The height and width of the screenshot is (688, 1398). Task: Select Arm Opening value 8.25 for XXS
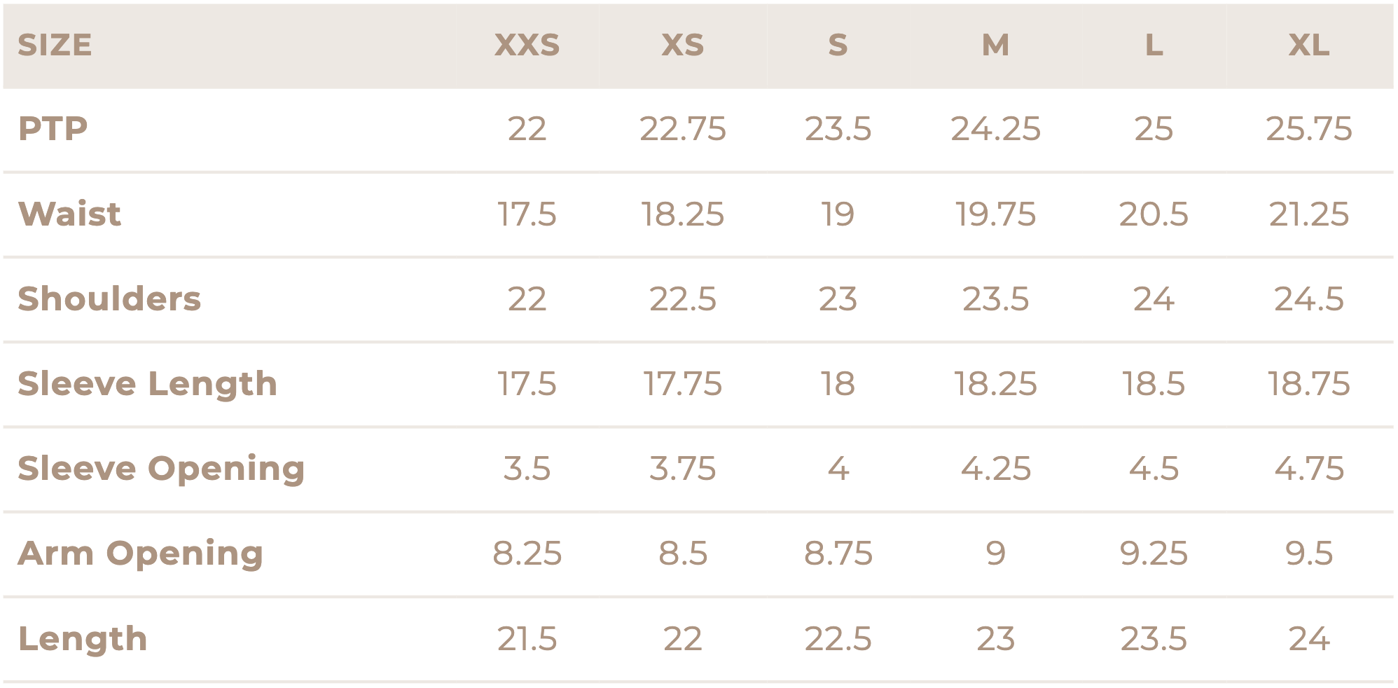click(x=527, y=553)
